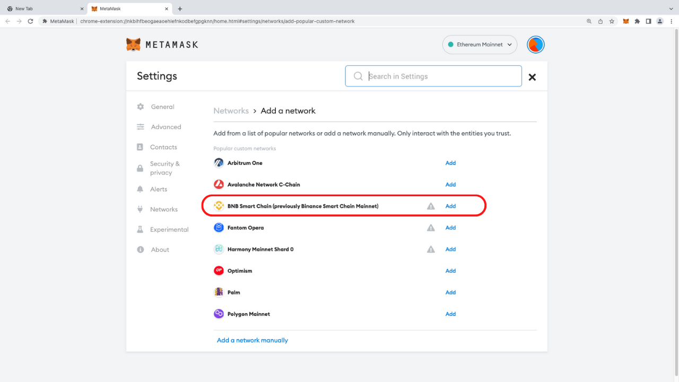Viewport: 679px width, 382px height.
Task: Open the Ethereum Mainnet network dropdown
Action: pos(480,45)
